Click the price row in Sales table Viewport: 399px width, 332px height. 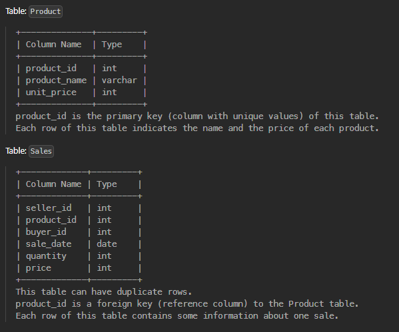[x=79, y=268]
